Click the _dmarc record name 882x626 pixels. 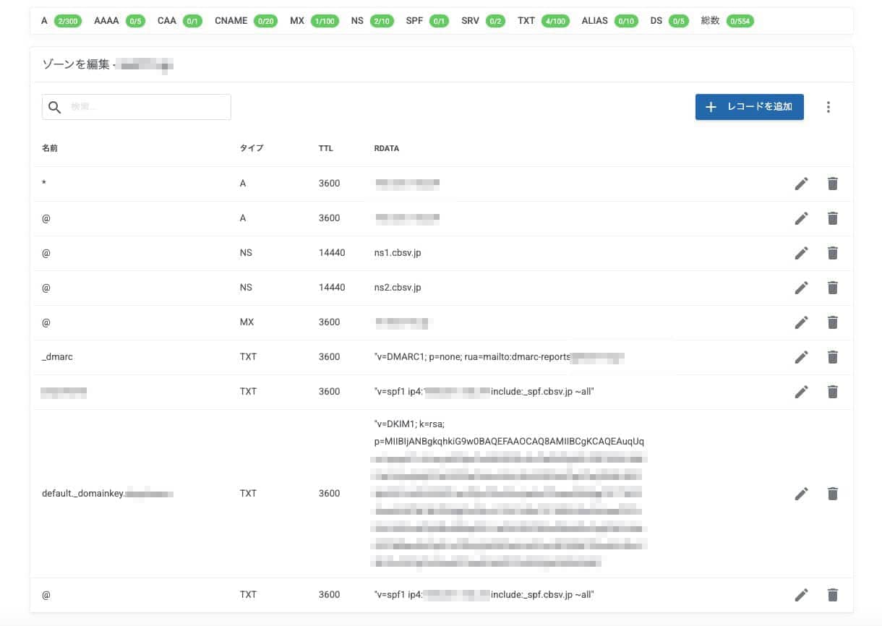pyautogui.click(x=56, y=357)
